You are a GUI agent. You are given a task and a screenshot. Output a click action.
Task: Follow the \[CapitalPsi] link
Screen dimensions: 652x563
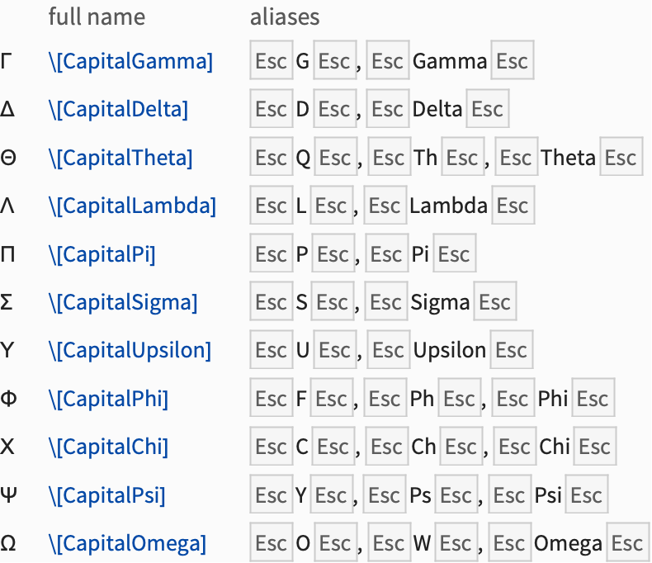106,495
